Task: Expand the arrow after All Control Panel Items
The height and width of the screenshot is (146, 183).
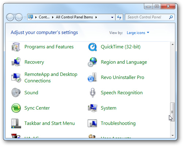Action: [96, 17]
